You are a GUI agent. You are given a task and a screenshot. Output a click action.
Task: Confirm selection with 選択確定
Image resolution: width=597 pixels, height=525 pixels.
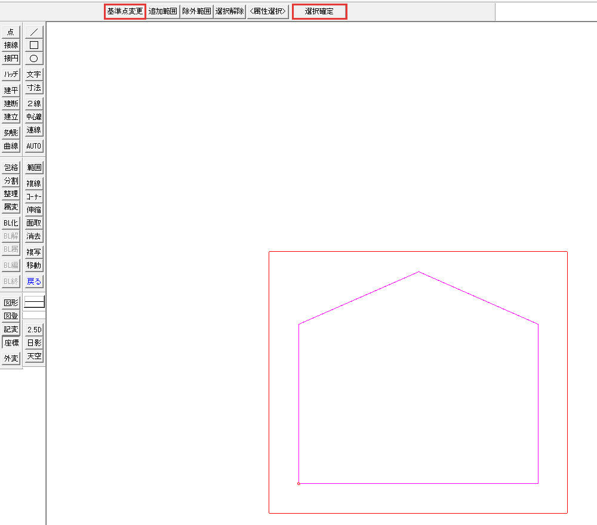coord(319,11)
